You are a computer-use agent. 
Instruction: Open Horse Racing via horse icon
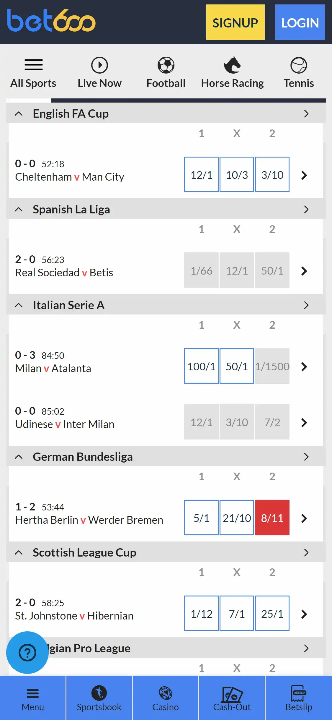point(232,65)
